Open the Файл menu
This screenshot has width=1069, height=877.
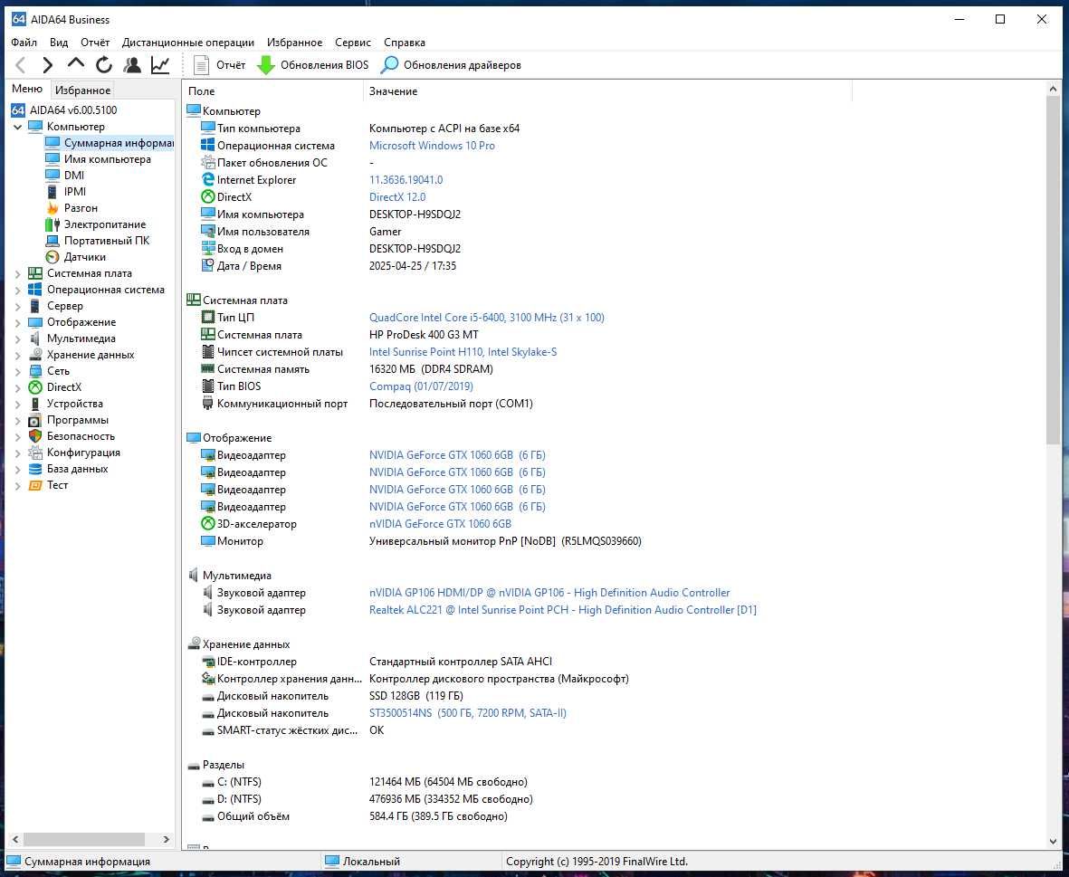pyautogui.click(x=24, y=43)
